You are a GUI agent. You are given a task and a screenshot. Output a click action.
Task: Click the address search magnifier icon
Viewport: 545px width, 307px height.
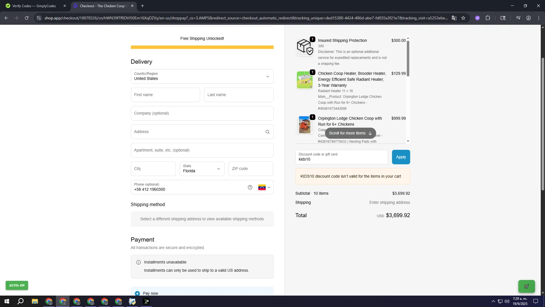[267, 132]
